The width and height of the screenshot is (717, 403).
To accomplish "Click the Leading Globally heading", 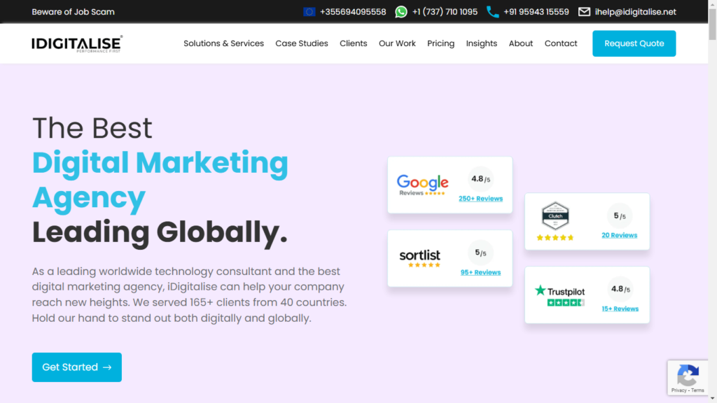I will click(160, 232).
